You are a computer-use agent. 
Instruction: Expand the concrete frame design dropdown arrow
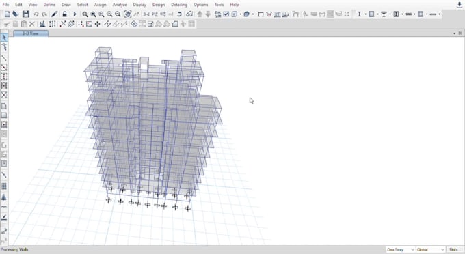pyautogui.click(x=377, y=14)
